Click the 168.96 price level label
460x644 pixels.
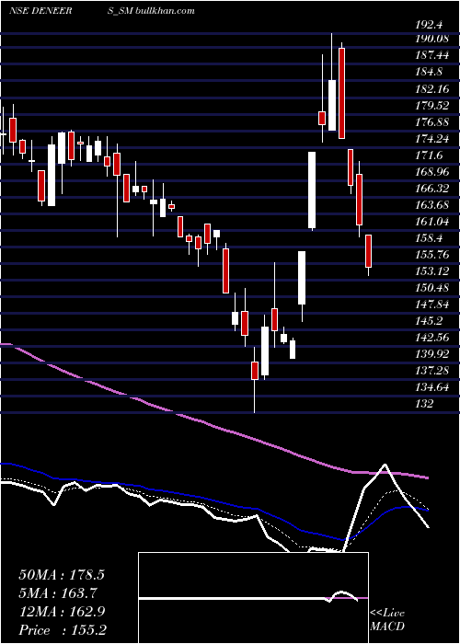(431, 172)
